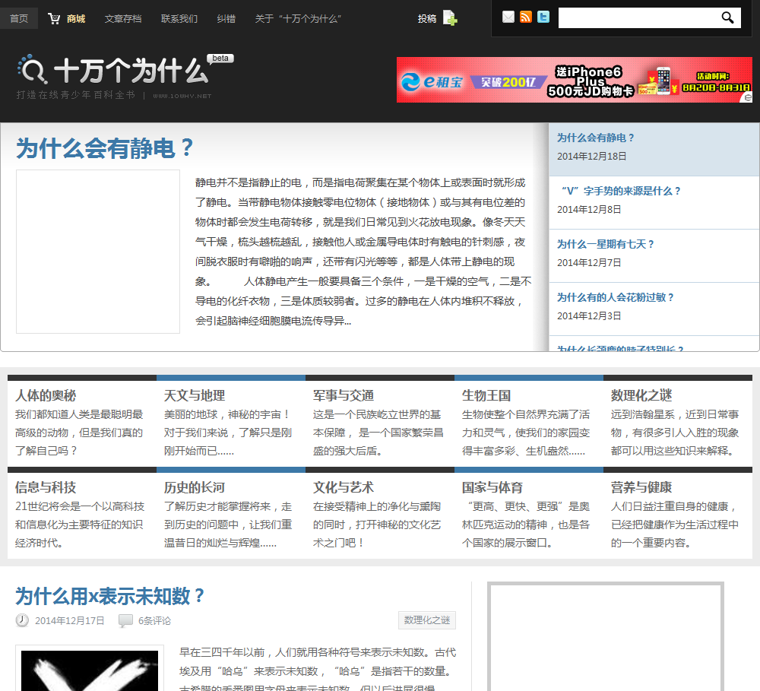Open the 天文与地理 category
Viewport: 760px width, 691px height.
pyautogui.click(x=195, y=395)
